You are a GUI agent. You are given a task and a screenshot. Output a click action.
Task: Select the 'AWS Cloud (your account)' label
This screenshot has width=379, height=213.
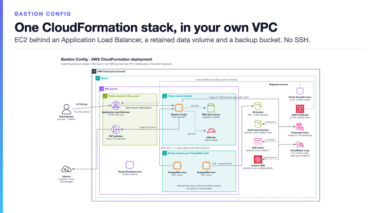[x=111, y=71]
